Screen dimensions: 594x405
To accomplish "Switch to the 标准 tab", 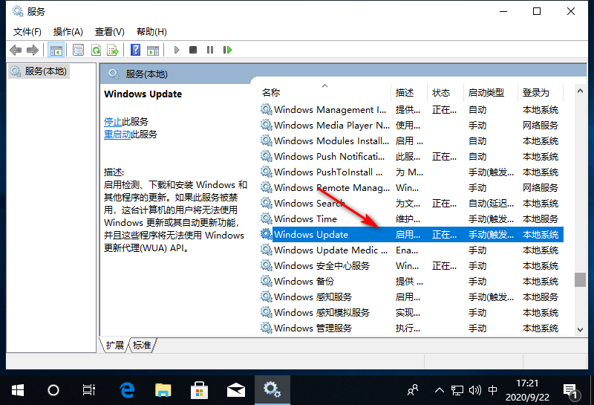I will click(x=143, y=346).
